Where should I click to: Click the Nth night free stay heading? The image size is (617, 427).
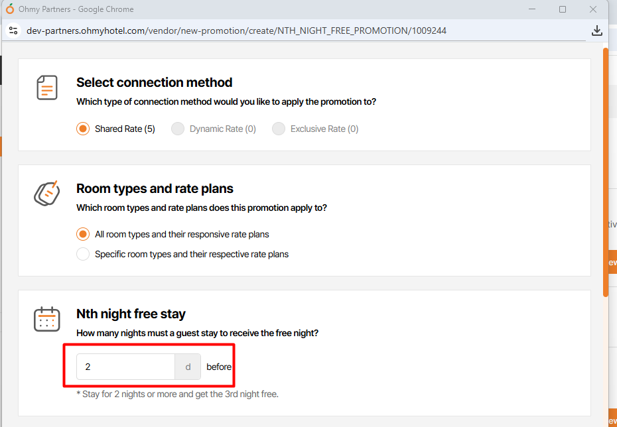pyautogui.click(x=131, y=314)
